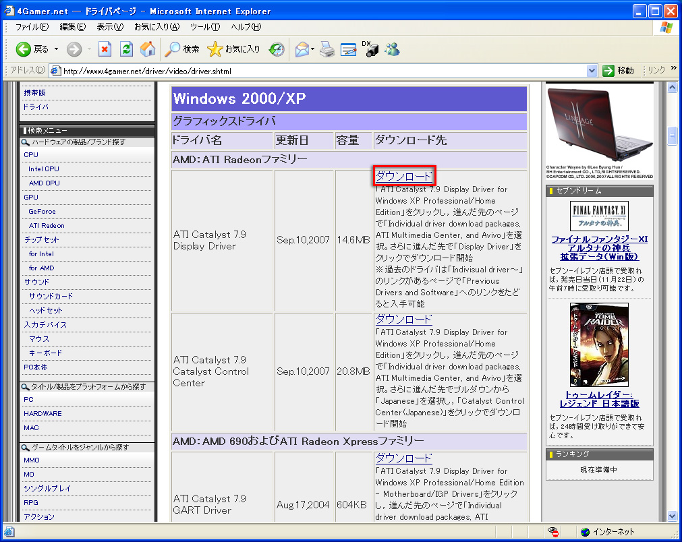Expand the Forward button history dropdown arrow
682x542 pixels.
(x=89, y=49)
